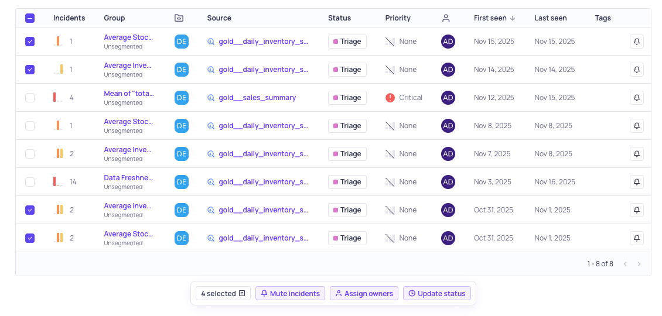The width and height of the screenshot is (662, 316).
Task: Click AD owner avatar on the Critical row
Action: (x=448, y=98)
